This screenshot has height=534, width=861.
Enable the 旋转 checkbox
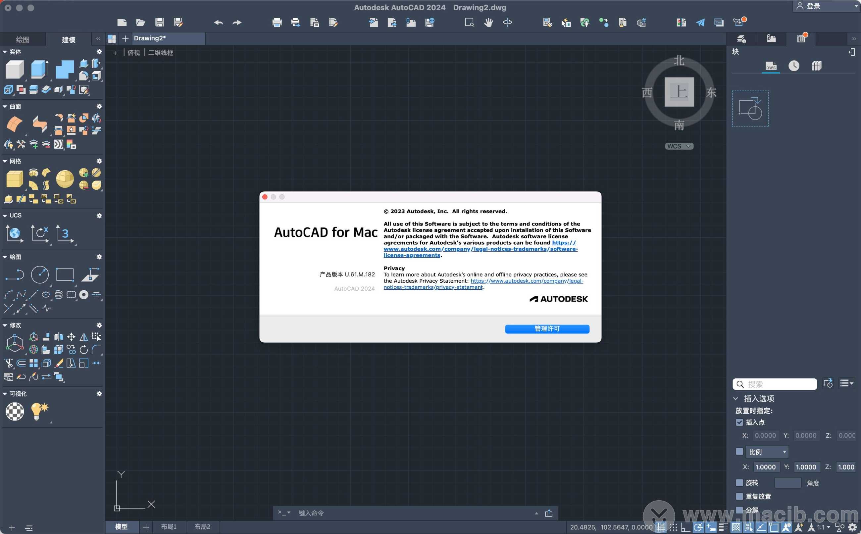pyautogui.click(x=739, y=483)
